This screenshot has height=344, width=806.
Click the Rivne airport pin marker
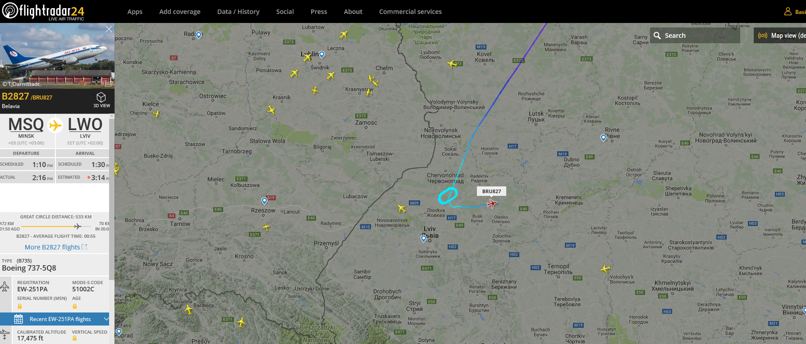coord(604,138)
